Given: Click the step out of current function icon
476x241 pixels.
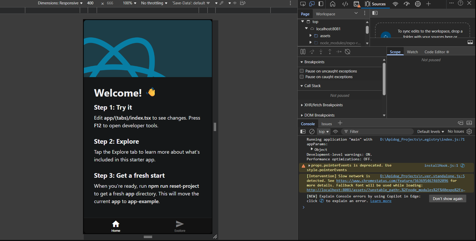Looking at the screenshot, I should coord(330,51).
